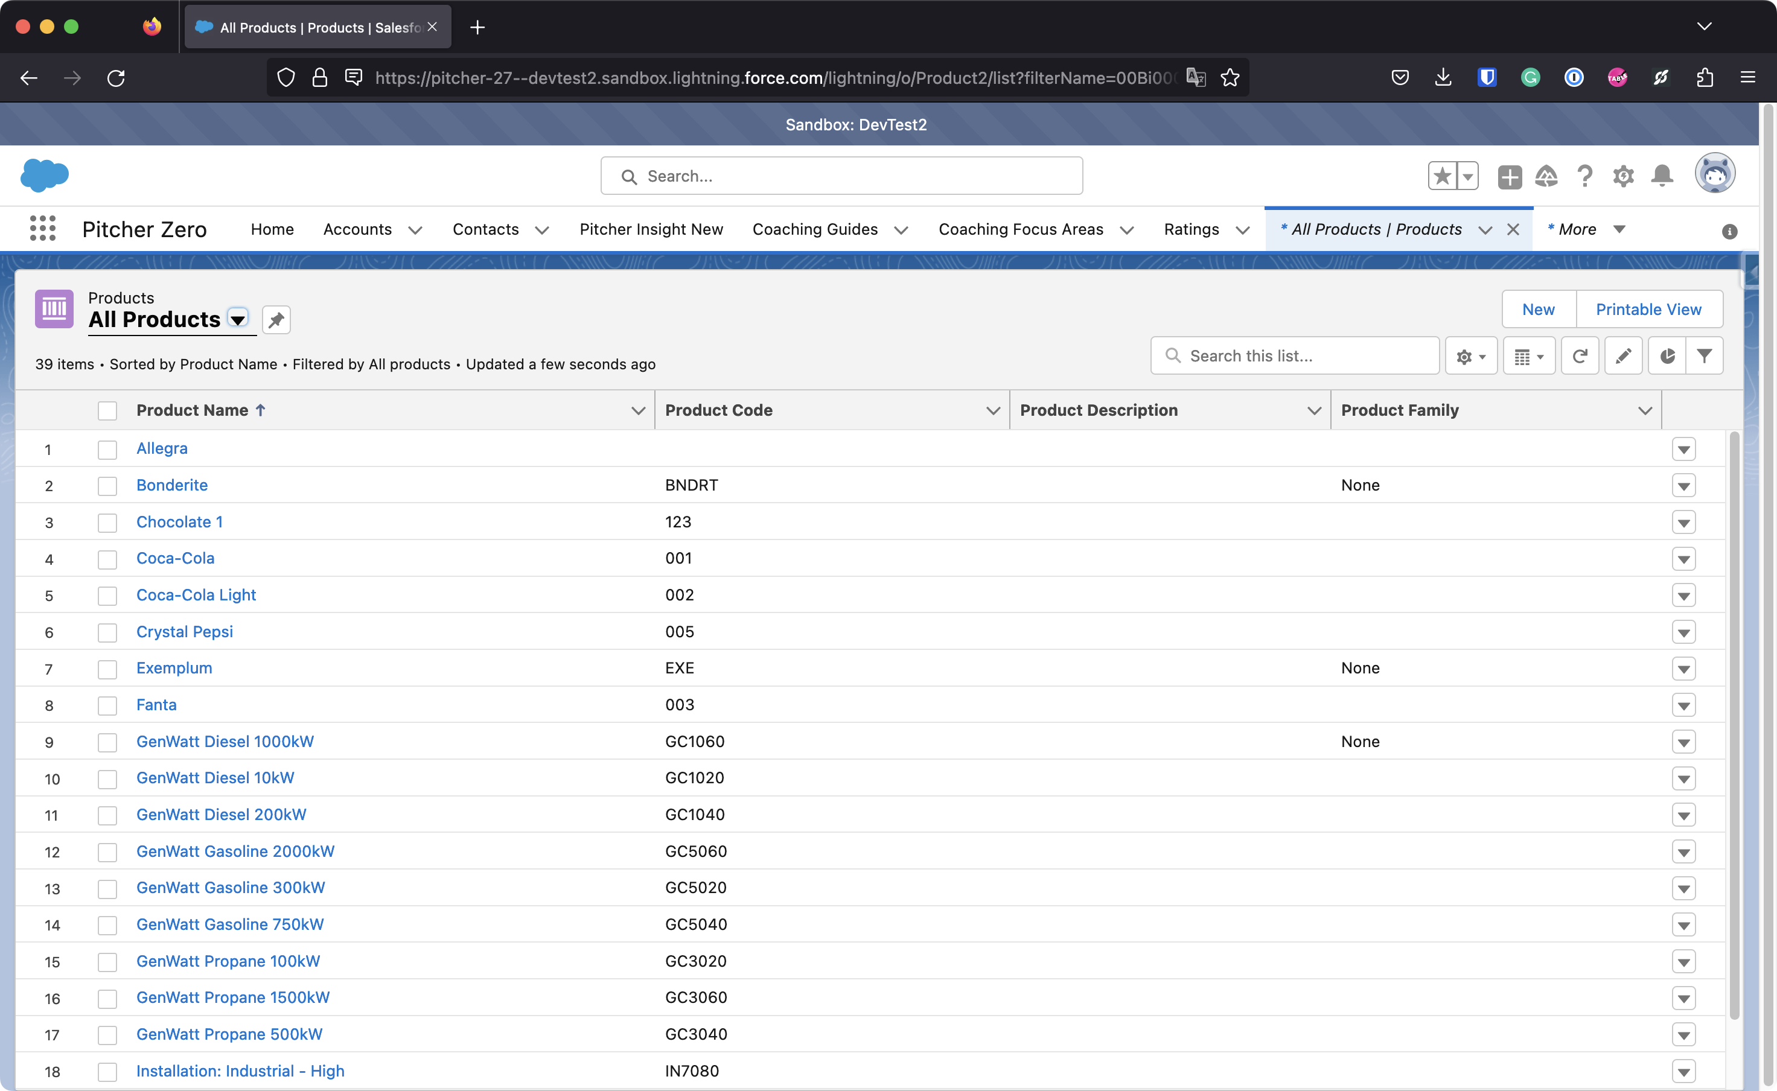
Task: Open the Salesforce Setup gear icon
Action: click(1622, 176)
